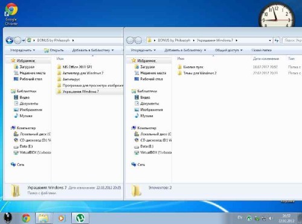Click Библиотеки in left window sidebar
302x224 pixels.
[x=24, y=91]
